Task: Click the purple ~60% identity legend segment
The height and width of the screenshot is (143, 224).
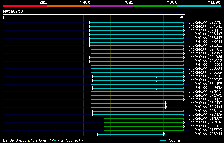Action: coord(112,6)
